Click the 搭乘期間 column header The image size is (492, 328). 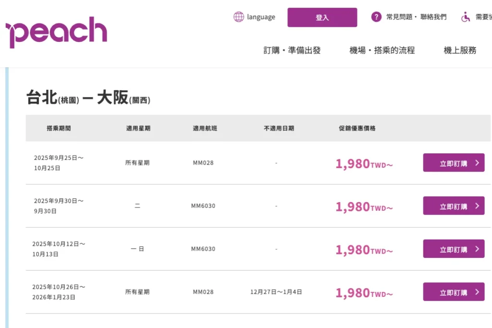point(59,128)
